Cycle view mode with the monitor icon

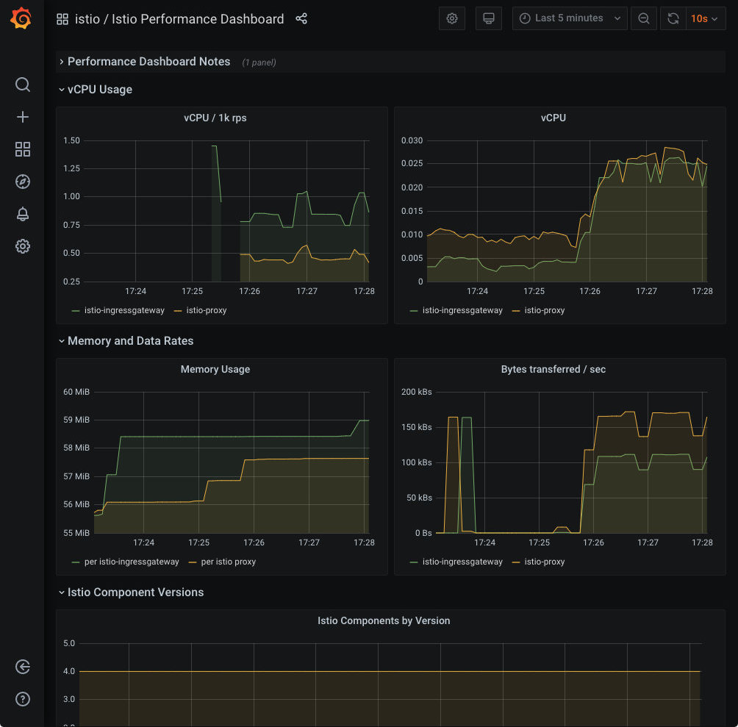click(x=488, y=19)
